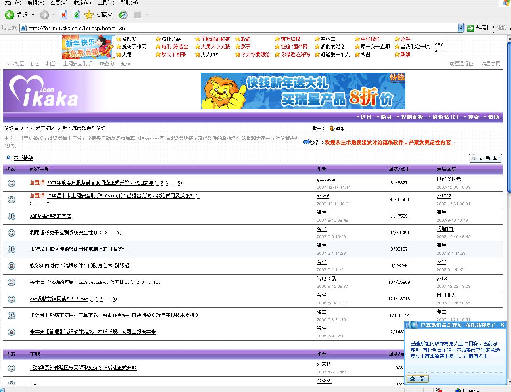Open the address bar URL dropdown

(461, 28)
